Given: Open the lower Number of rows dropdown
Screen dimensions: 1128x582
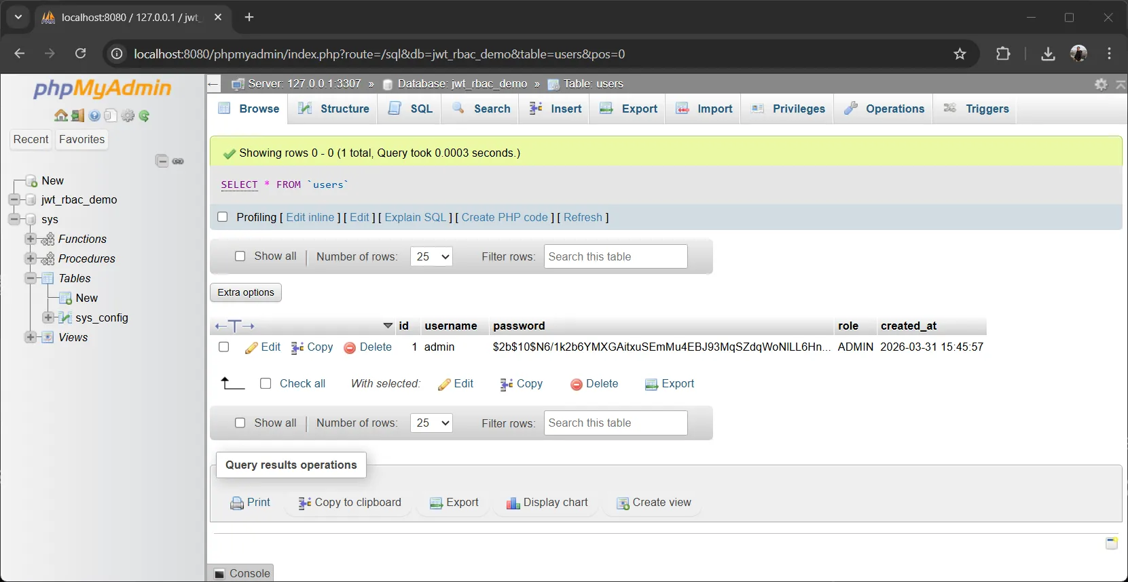Looking at the screenshot, I should [x=431, y=423].
